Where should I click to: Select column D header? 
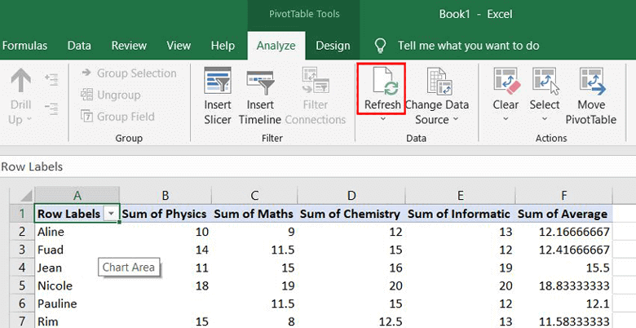(x=351, y=195)
